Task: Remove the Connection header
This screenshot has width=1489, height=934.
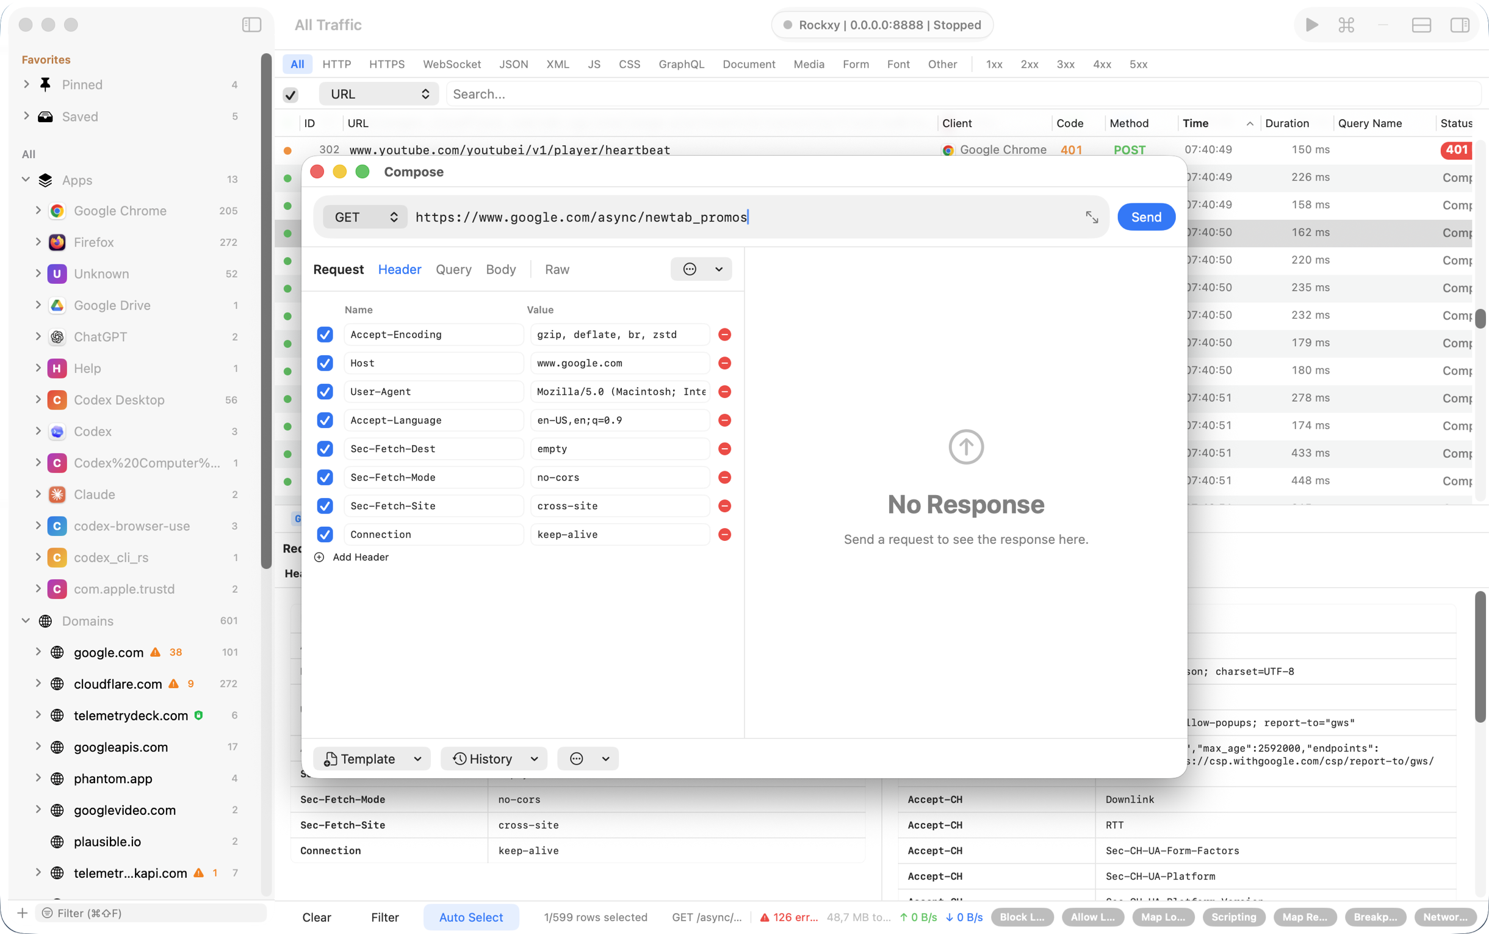Action: tap(725, 534)
